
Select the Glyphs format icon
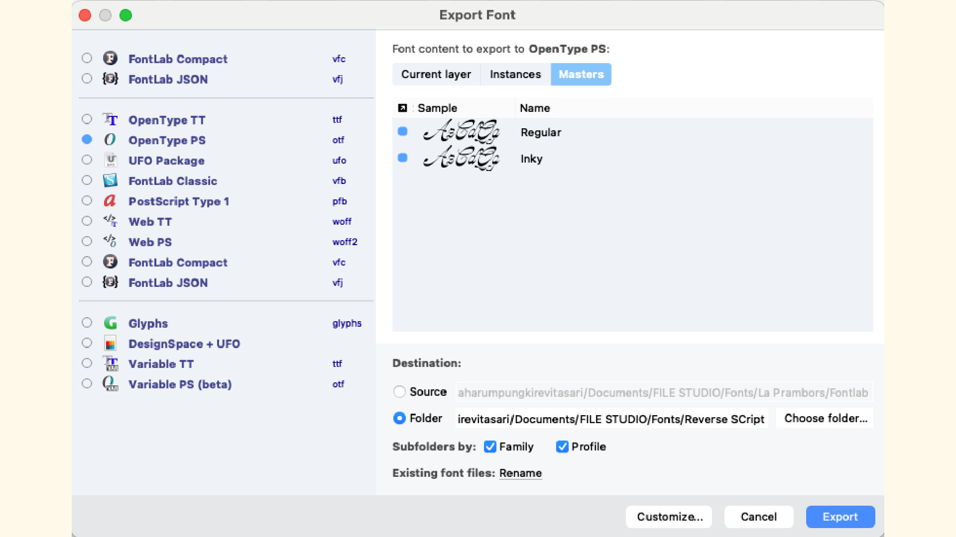click(110, 323)
